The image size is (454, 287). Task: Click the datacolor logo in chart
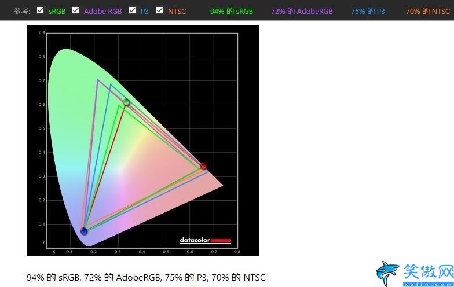[x=205, y=240]
